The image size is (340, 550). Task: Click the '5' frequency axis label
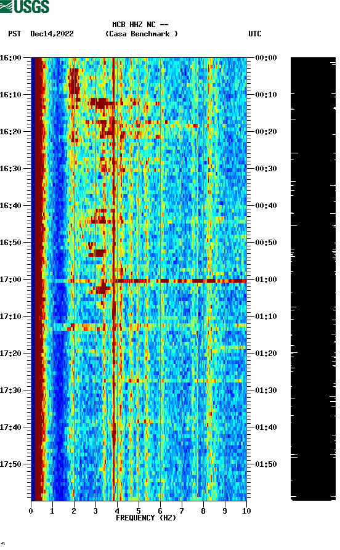coord(139,511)
